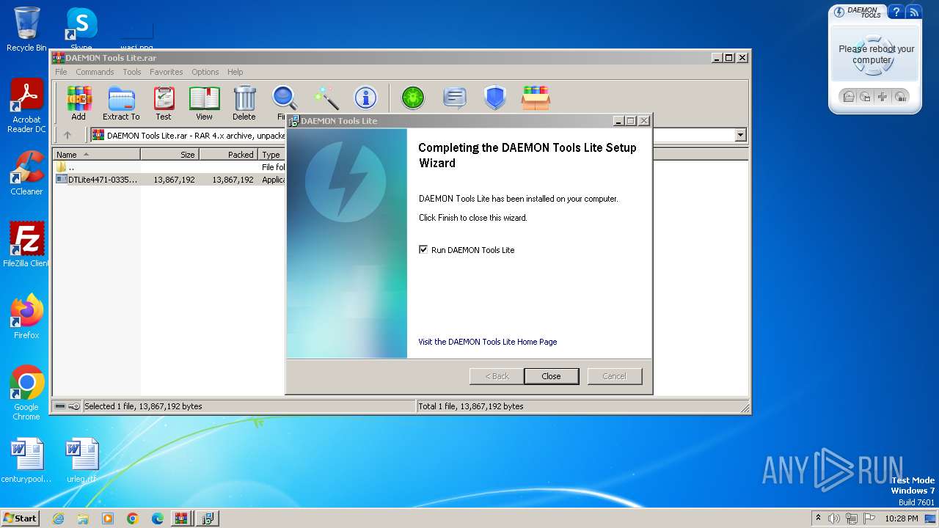This screenshot has height=528, width=939.
Task: Click the View file icon in WinRAR
Action: coord(204,103)
